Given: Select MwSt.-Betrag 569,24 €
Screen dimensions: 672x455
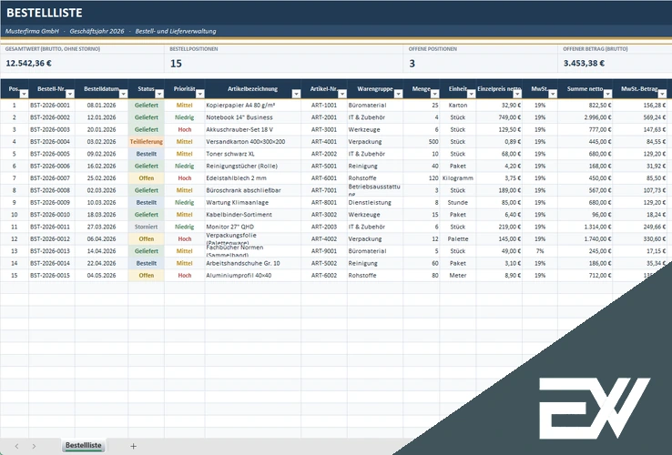Looking at the screenshot, I should 641,117.
